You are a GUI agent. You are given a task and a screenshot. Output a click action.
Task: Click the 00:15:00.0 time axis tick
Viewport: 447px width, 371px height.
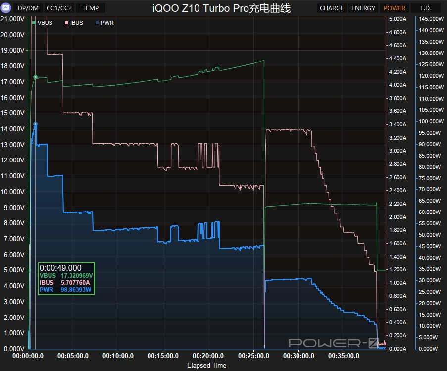pos(163,356)
